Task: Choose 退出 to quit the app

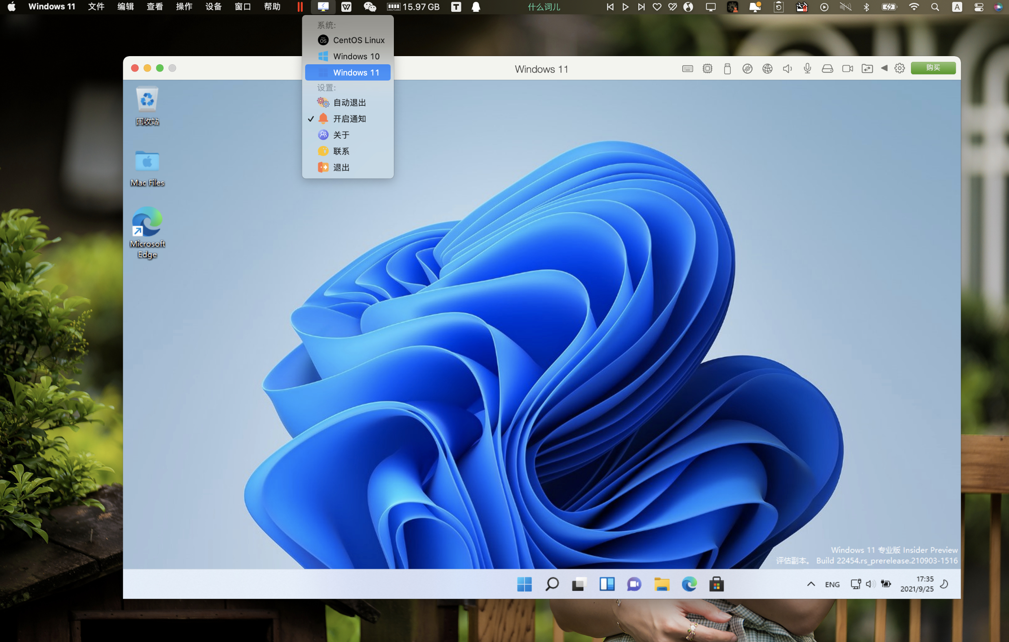Action: point(340,168)
